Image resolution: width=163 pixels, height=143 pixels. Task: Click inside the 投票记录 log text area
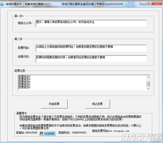click(x=82, y=83)
